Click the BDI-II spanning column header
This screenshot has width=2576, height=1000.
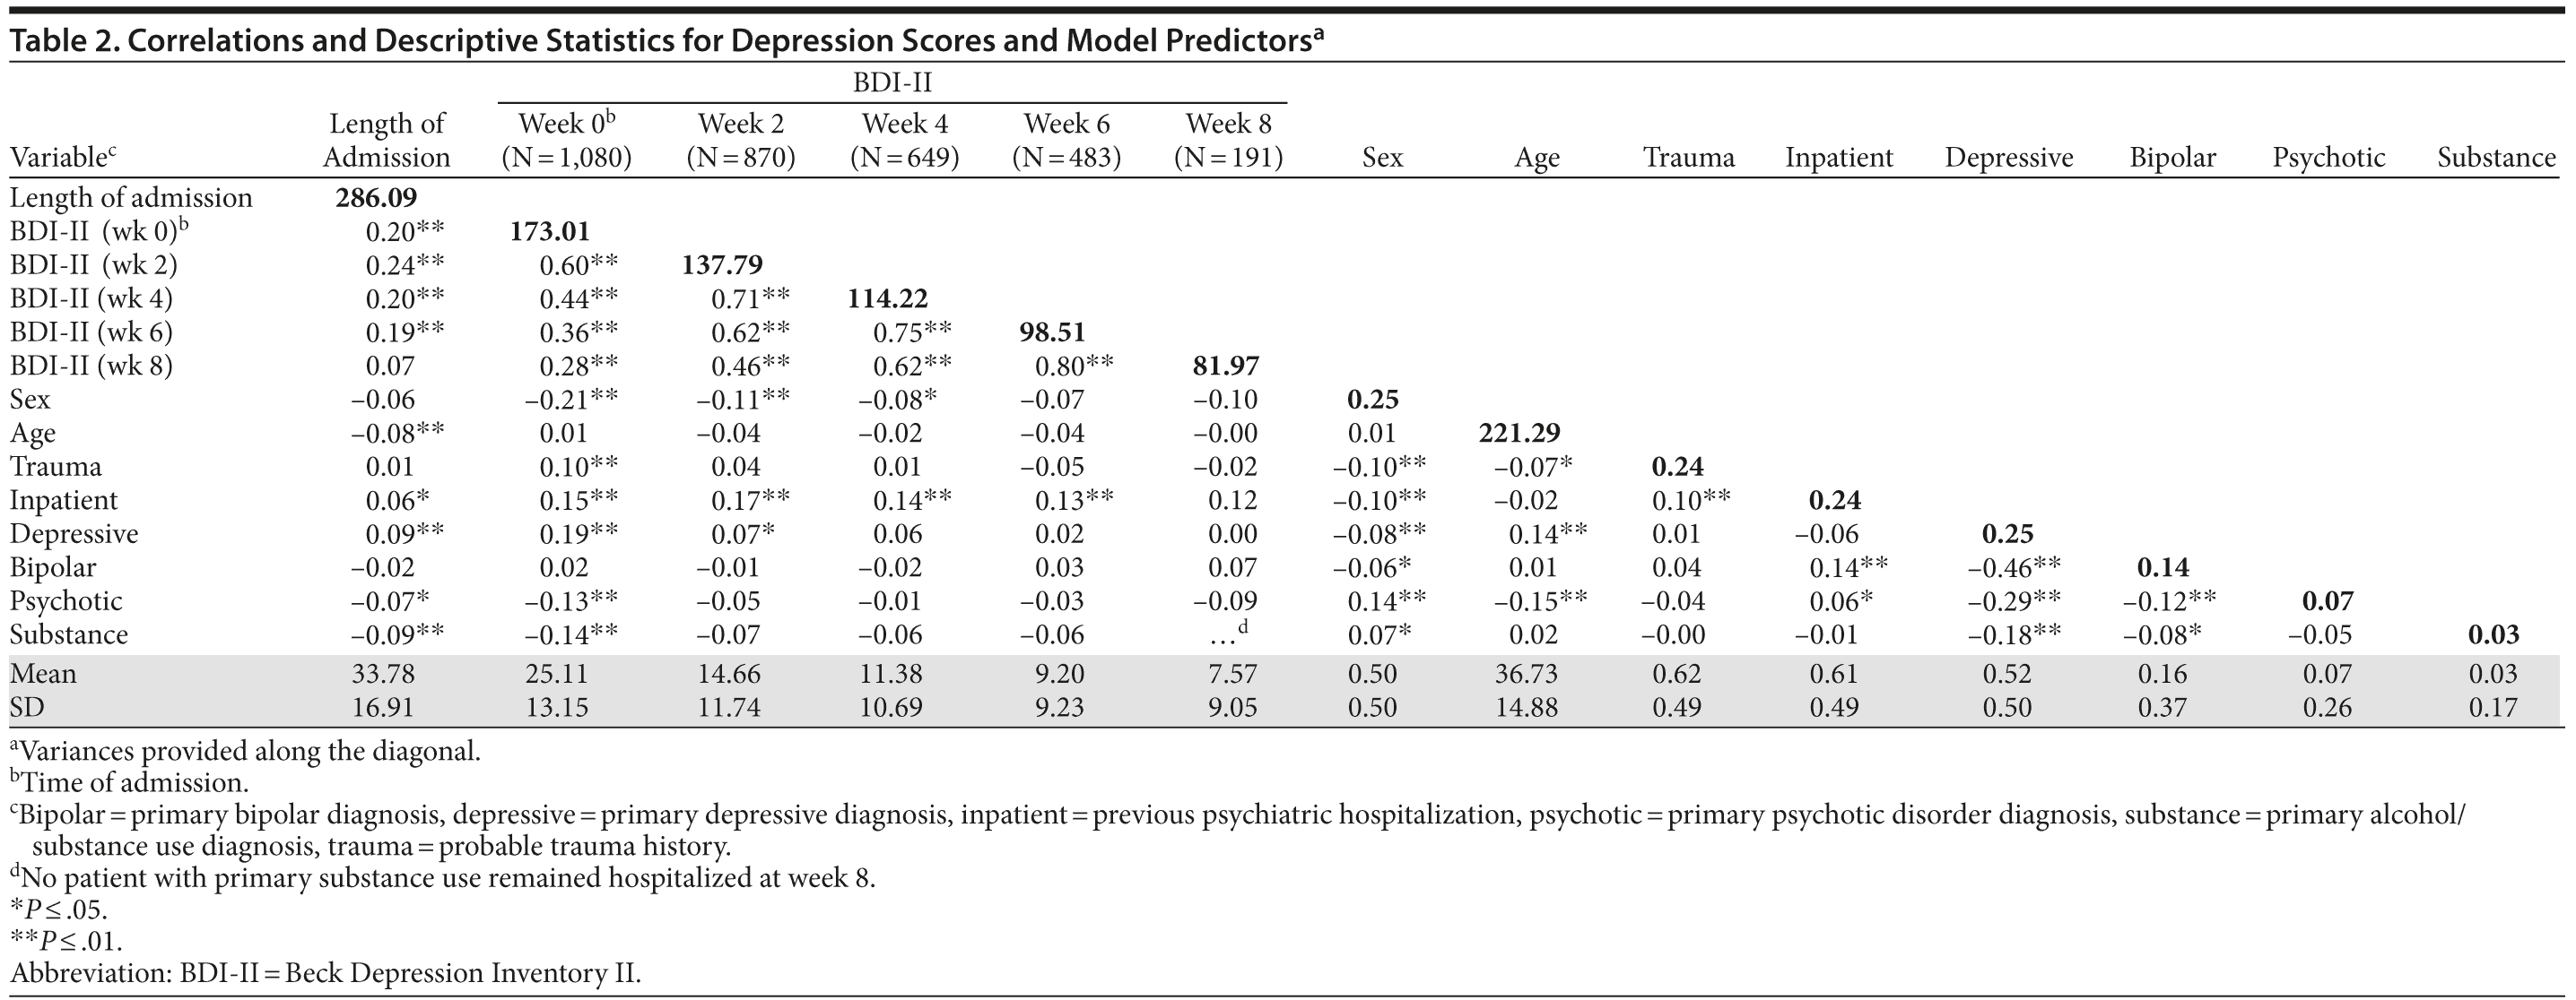pyautogui.click(x=891, y=83)
